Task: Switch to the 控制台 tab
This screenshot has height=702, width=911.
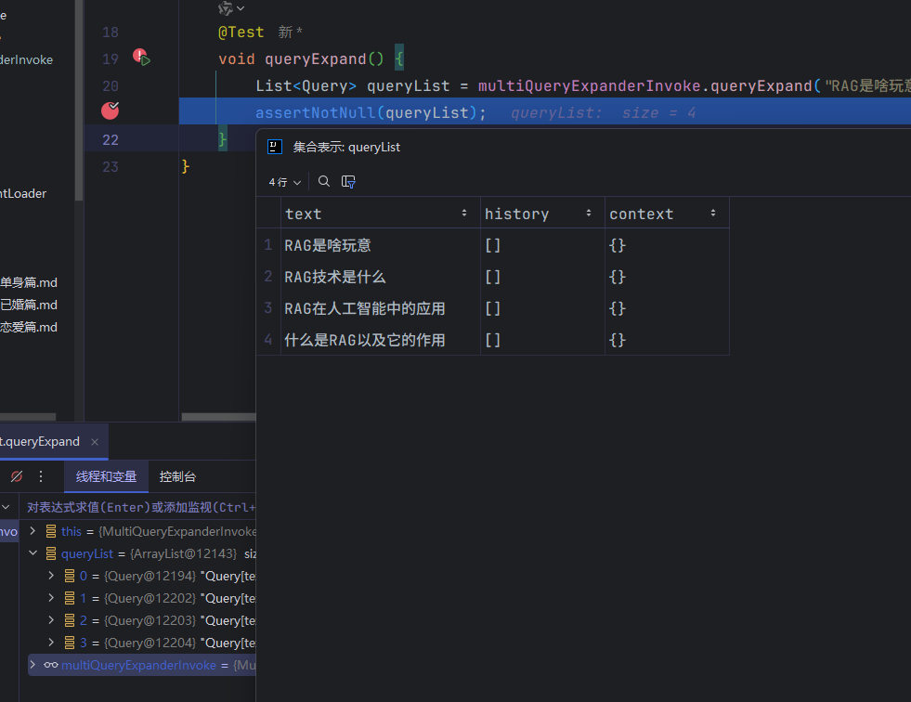Action: 177,476
